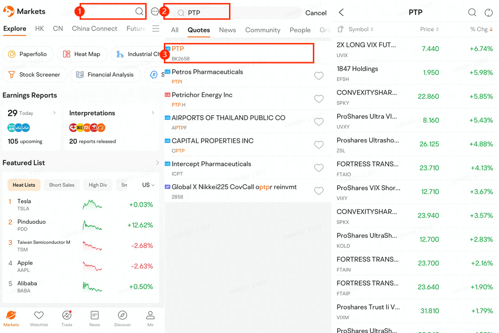This screenshot has height=333, width=499.
Task: Expand Featured List with chevron
Action: point(157,163)
